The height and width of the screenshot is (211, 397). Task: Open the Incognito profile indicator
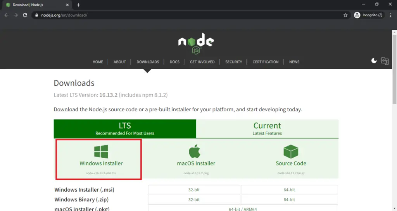(368, 15)
